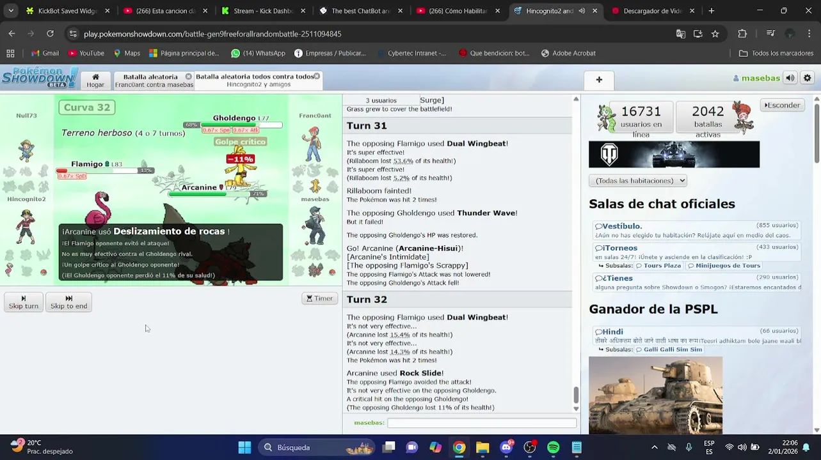Bookmark this page with star icon
The height and width of the screenshot is (460, 821).
715,34
